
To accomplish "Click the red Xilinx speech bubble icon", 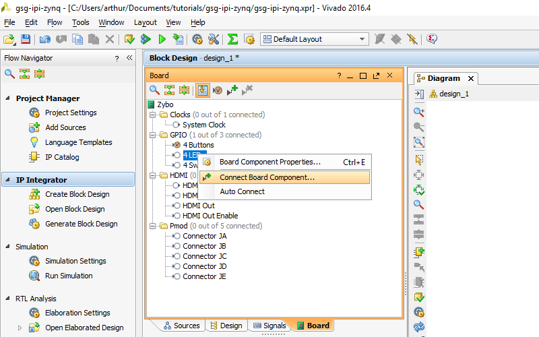I will 432,39.
